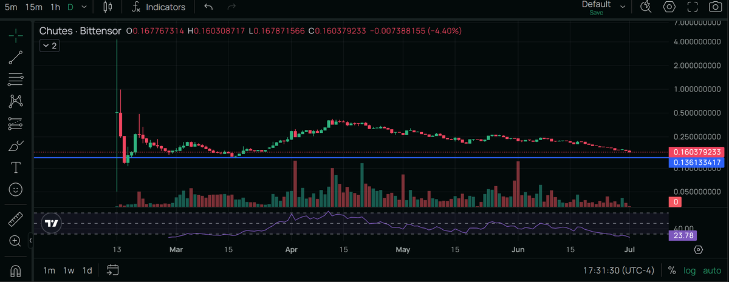
Task: Click the RSI value label 23.78
Action: click(683, 235)
